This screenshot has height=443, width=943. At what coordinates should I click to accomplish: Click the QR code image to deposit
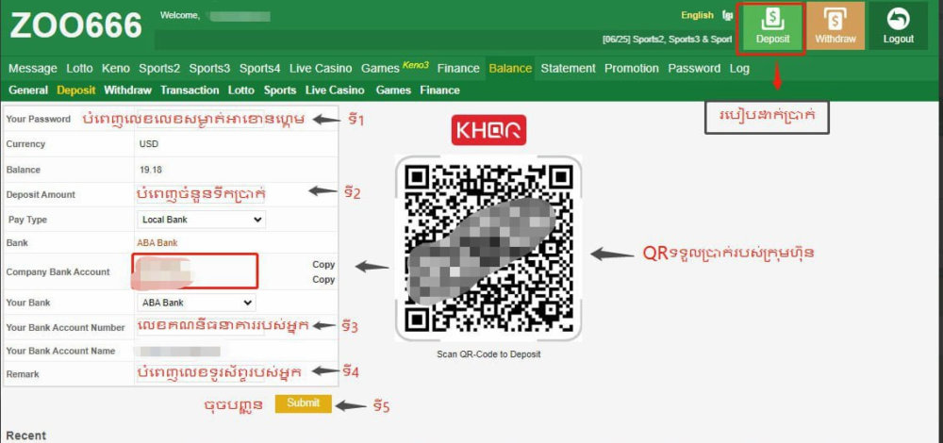tap(488, 248)
